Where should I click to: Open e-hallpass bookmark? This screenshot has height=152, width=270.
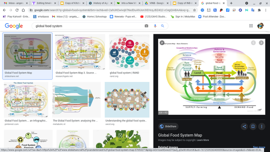tap(41, 16)
